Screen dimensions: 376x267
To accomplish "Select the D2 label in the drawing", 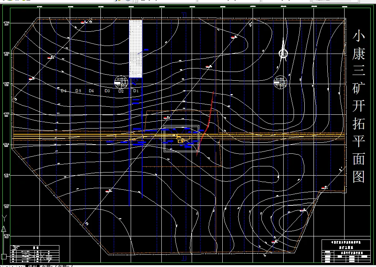I will pyautogui.click(x=121, y=91).
